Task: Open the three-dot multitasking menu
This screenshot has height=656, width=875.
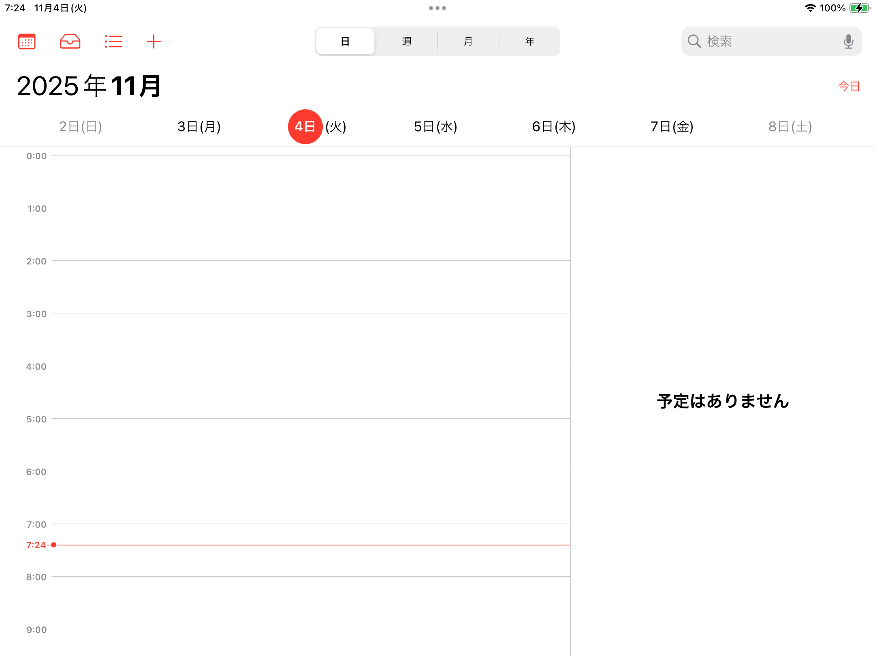Action: 437,8
